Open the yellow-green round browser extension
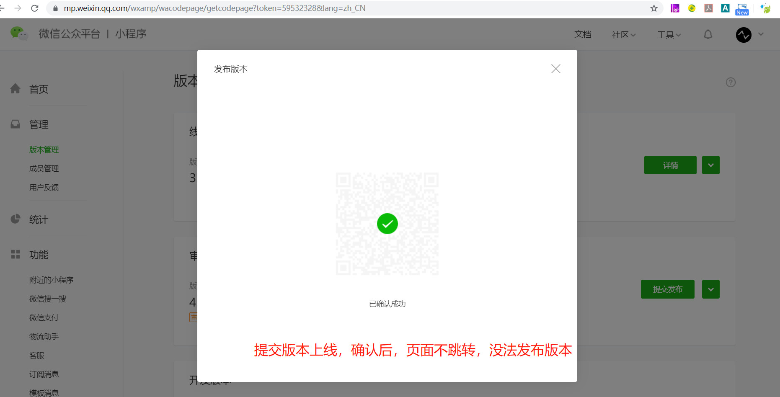This screenshot has width=780, height=397. 692,8
